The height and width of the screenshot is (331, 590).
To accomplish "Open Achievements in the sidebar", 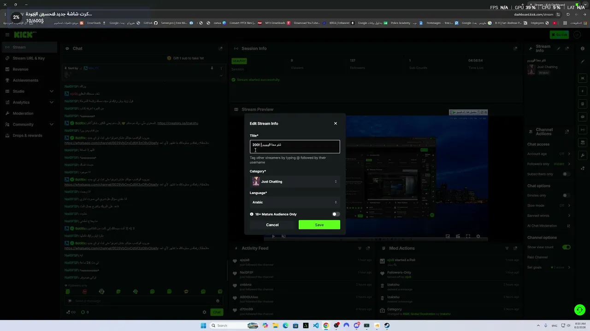I will [x=29, y=80].
